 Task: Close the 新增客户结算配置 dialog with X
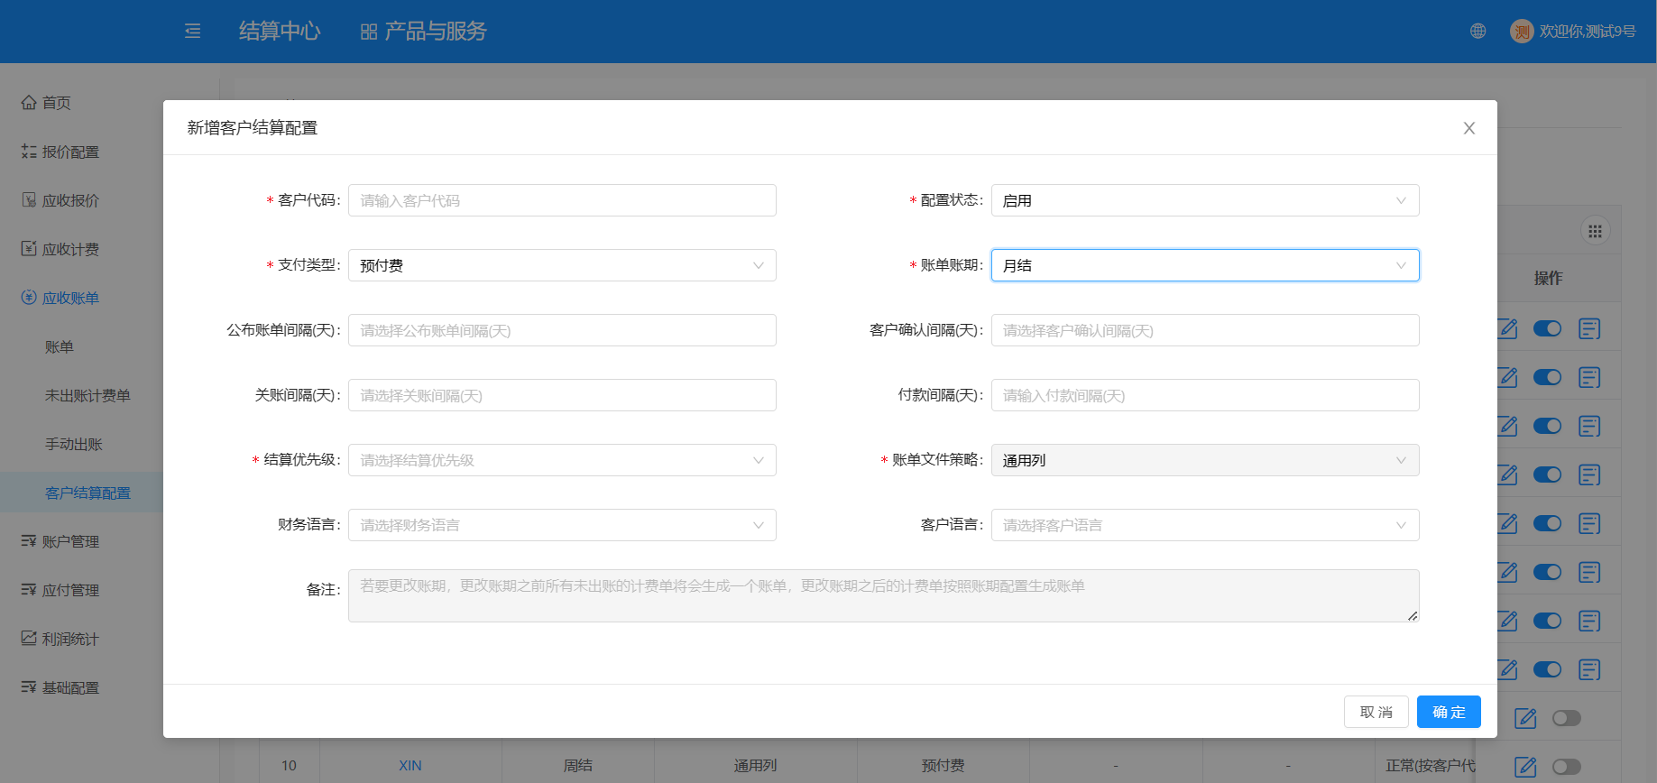coord(1469,128)
